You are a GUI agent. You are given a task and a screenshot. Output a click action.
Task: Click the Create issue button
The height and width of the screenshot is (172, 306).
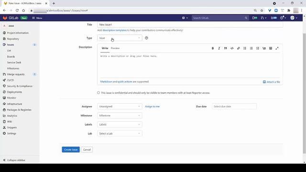pyautogui.click(x=71, y=150)
